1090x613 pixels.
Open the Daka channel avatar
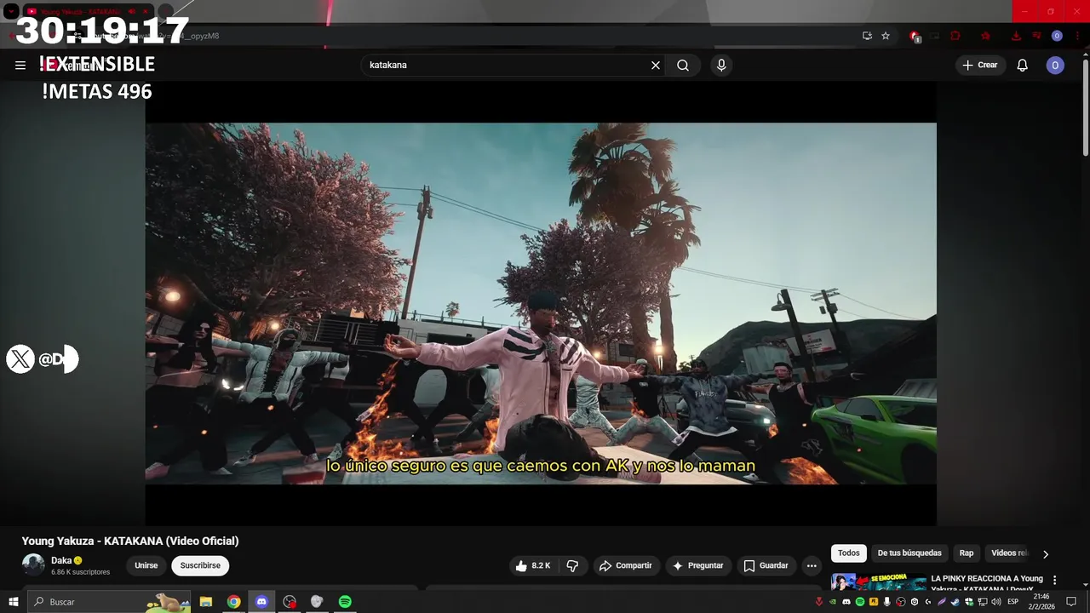[x=33, y=564]
